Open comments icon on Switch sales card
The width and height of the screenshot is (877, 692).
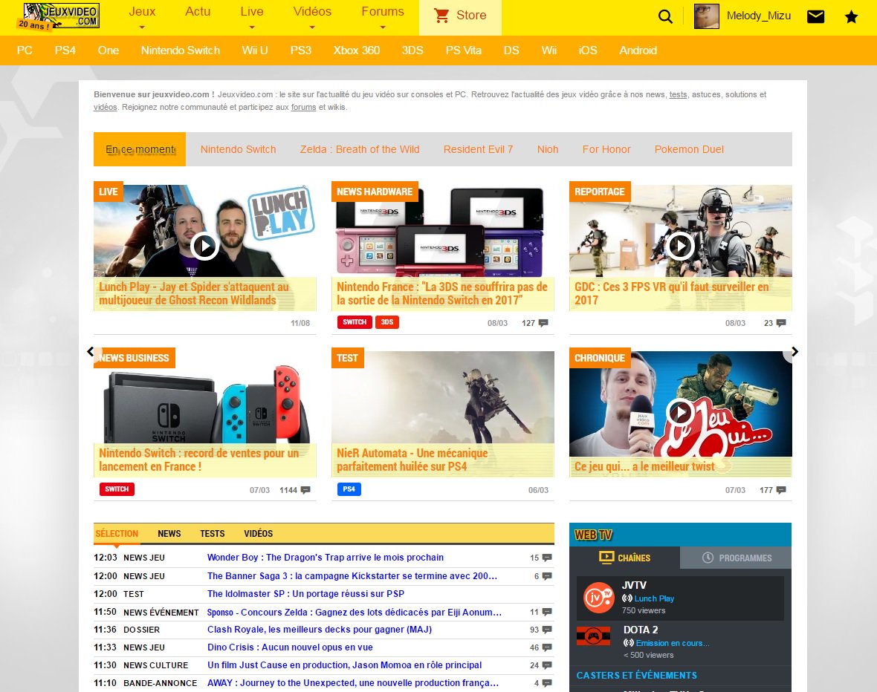[305, 490]
